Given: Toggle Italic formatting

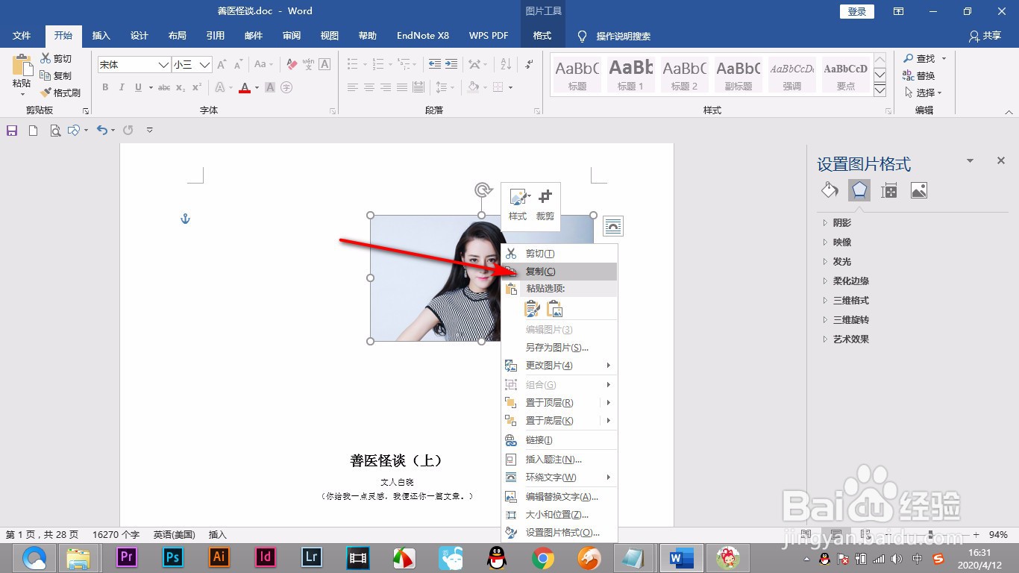Looking at the screenshot, I should click(x=122, y=87).
